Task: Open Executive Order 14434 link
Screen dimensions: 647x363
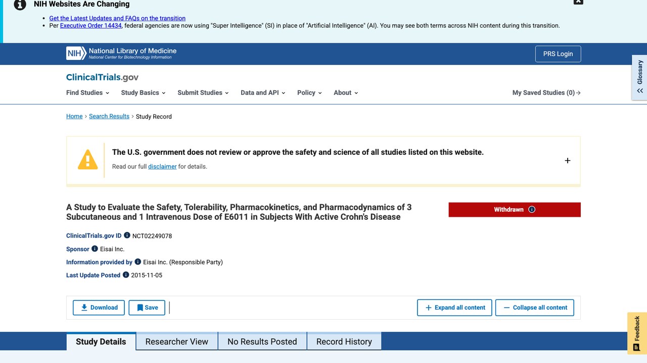Action: pyautogui.click(x=91, y=26)
